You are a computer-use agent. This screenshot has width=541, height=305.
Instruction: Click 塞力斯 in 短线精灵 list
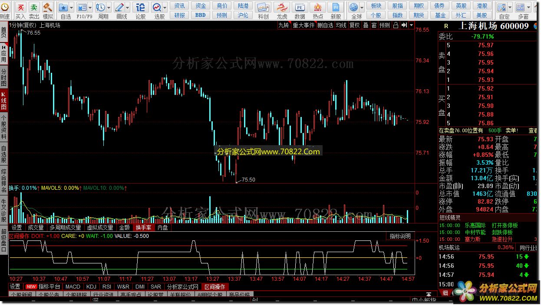pos(473,239)
